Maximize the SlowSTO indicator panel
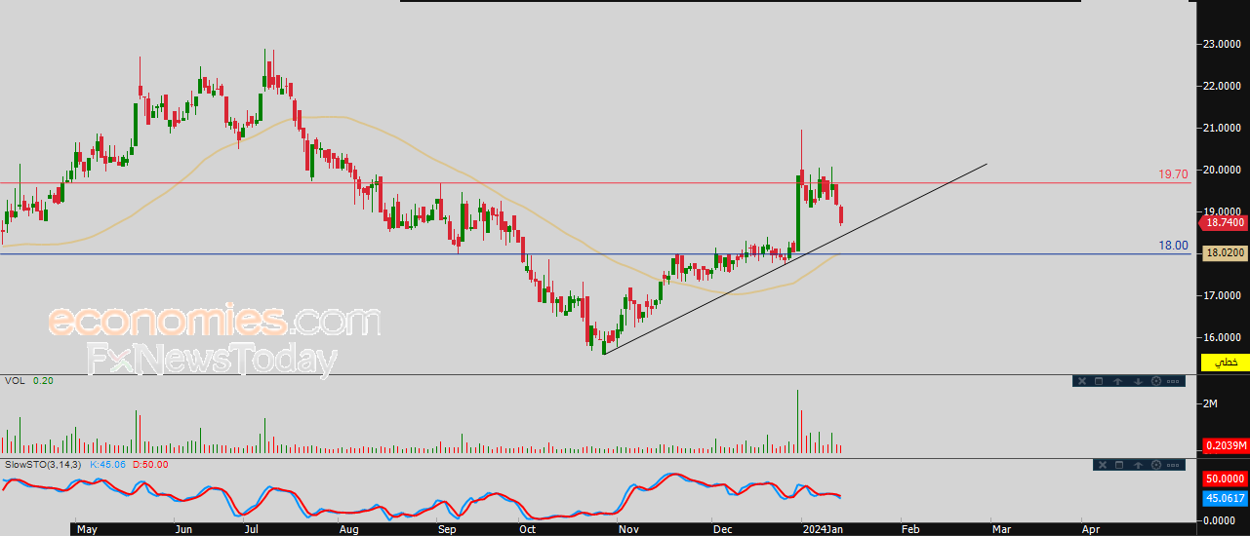The image size is (1250, 536). pyautogui.click(x=1119, y=465)
